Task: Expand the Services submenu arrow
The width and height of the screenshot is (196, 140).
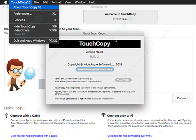Action: 55,20
